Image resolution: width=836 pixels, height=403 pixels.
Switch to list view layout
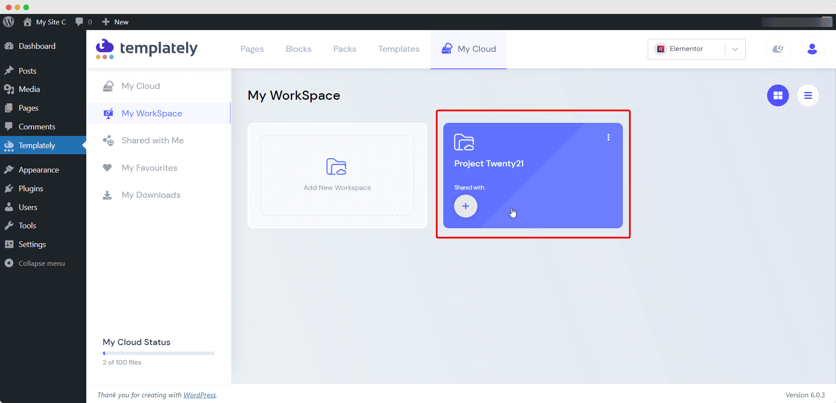[x=808, y=95]
